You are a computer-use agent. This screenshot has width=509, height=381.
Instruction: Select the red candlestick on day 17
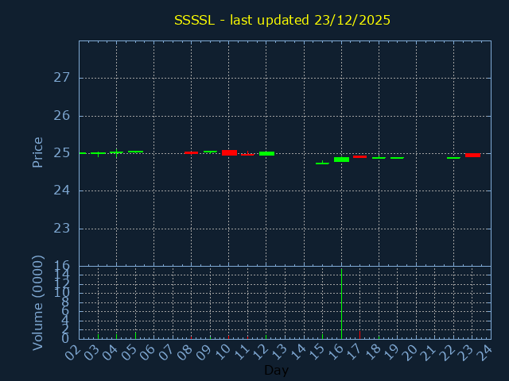point(360,156)
